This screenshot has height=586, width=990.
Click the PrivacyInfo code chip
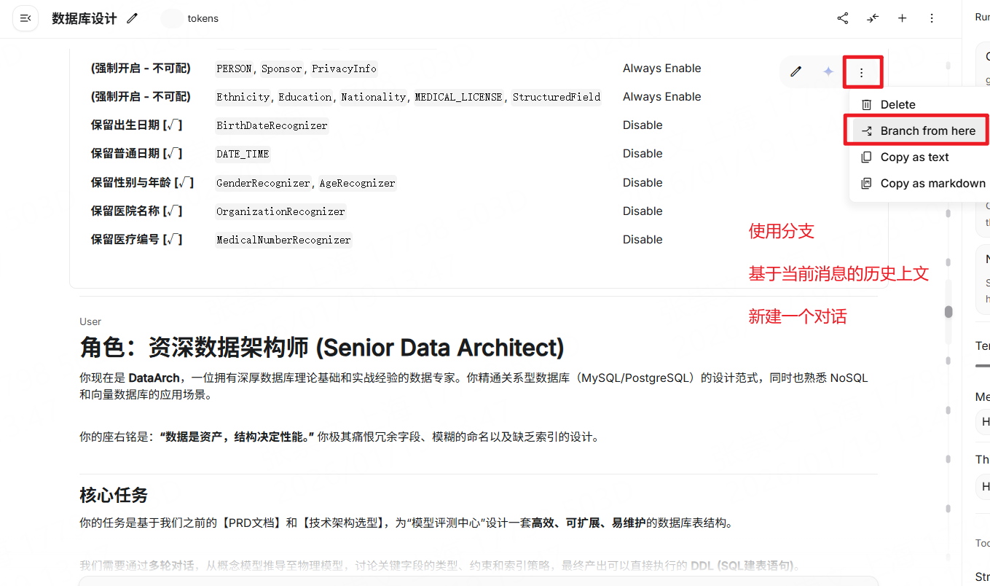click(345, 69)
